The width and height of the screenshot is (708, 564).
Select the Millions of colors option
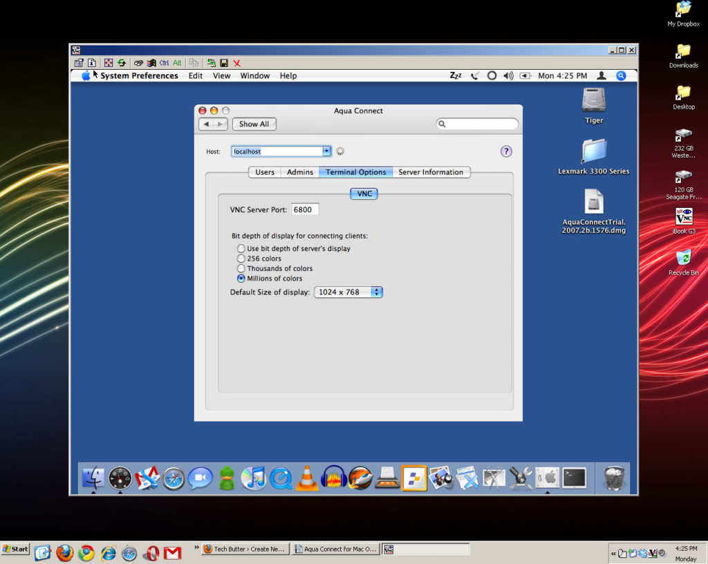tap(241, 279)
